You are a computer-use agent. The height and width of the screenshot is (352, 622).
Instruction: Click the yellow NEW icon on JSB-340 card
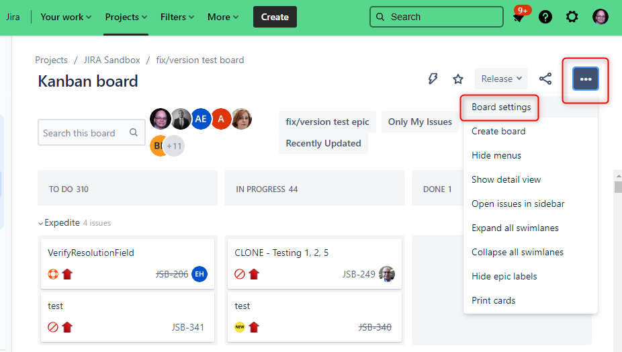pyautogui.click(x=240, y=327)
